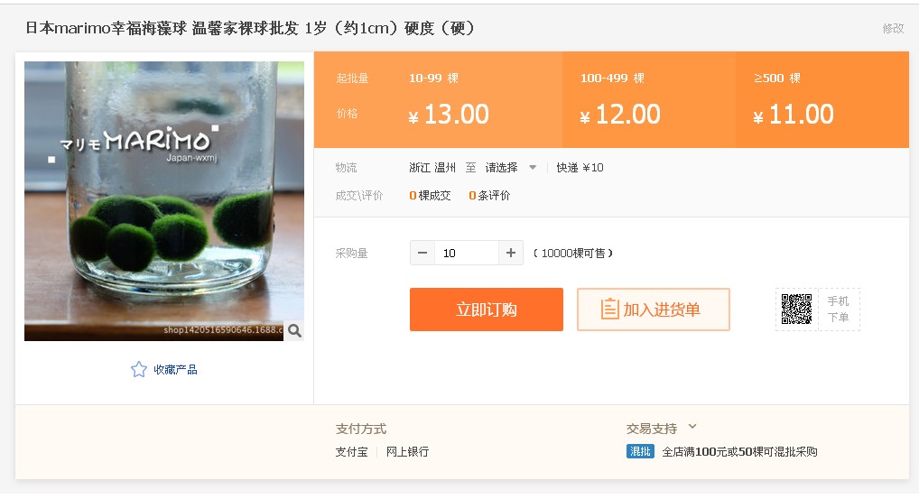Focus the purchase quantity input field

click(x=466, y=253)
